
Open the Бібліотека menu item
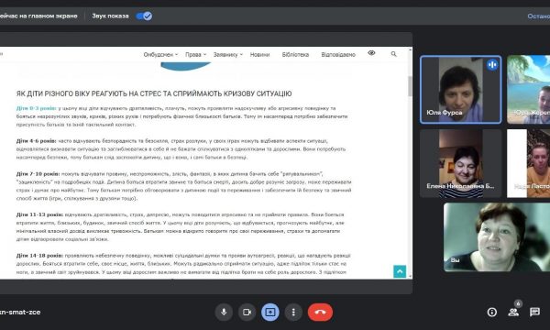pos(295,55)
